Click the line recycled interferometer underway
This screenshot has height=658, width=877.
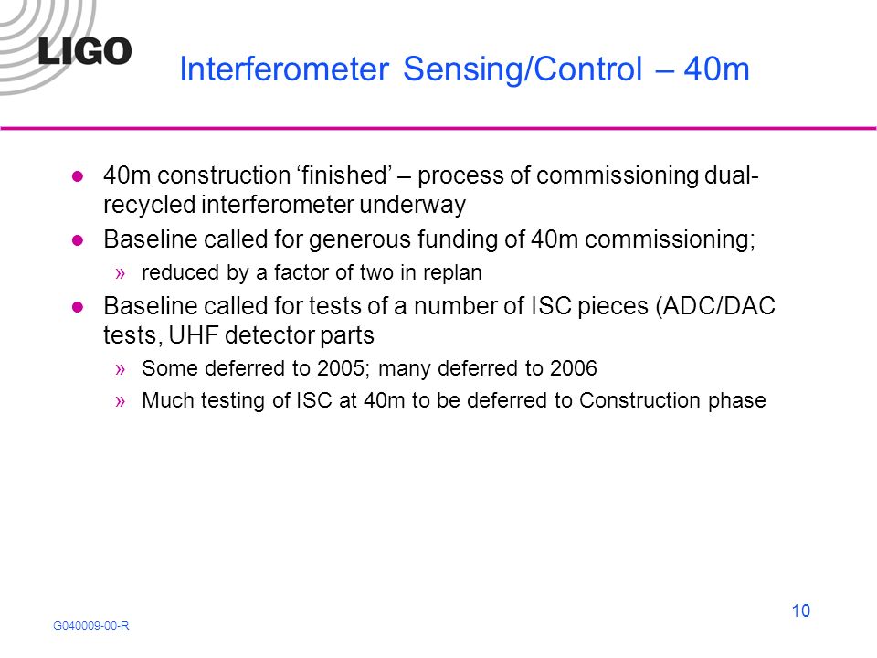(x=284, y=205)
